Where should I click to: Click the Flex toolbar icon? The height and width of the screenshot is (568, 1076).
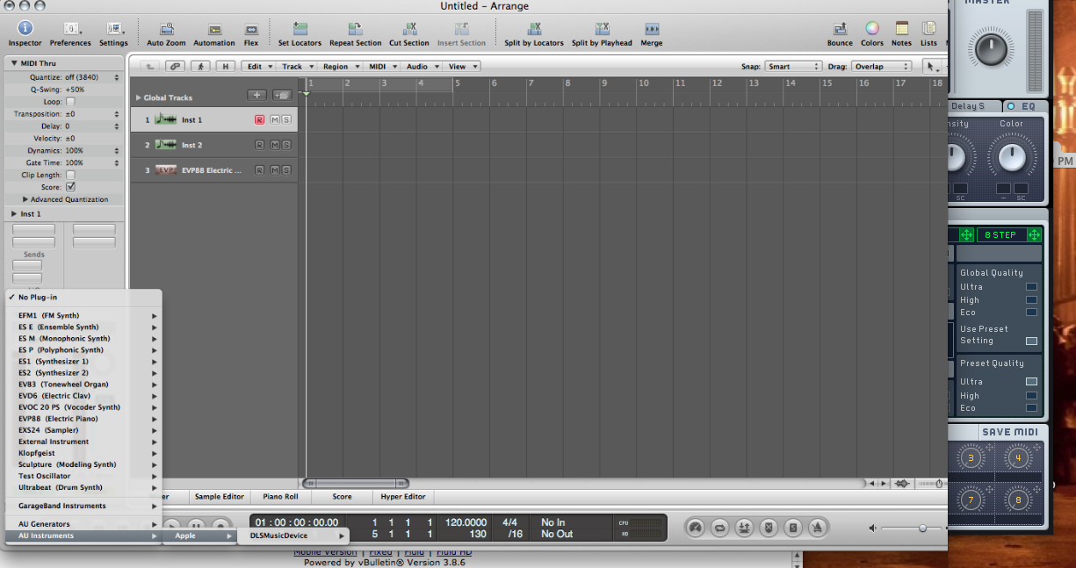click(x=251, y=29)
